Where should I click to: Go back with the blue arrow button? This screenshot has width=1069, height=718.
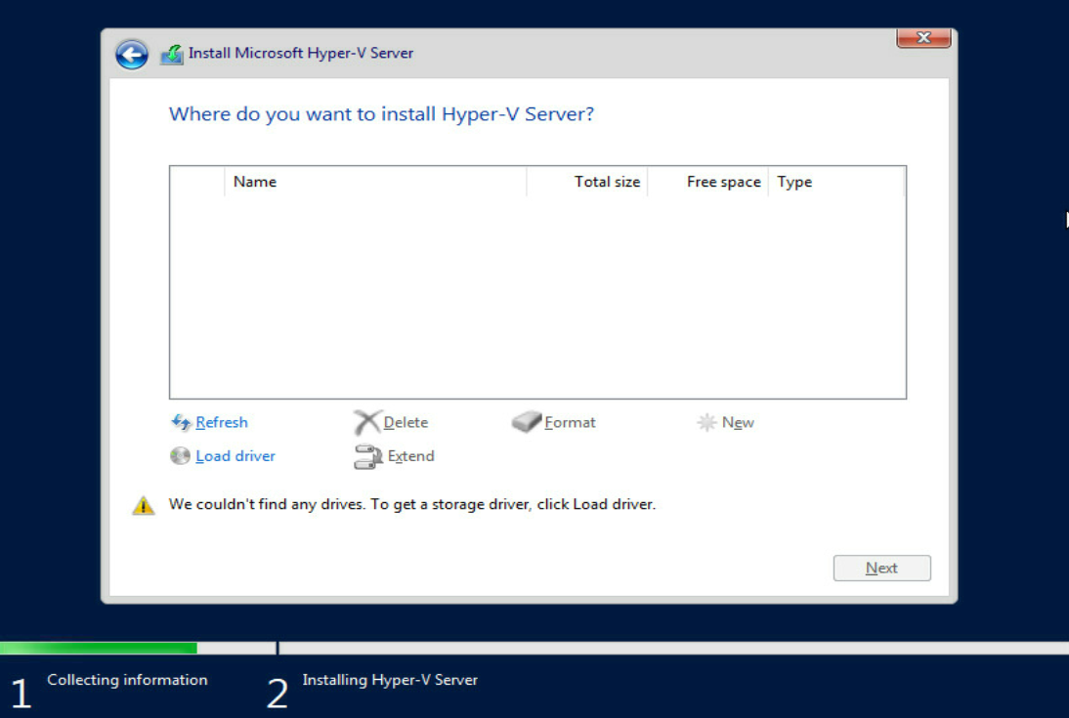132,54
